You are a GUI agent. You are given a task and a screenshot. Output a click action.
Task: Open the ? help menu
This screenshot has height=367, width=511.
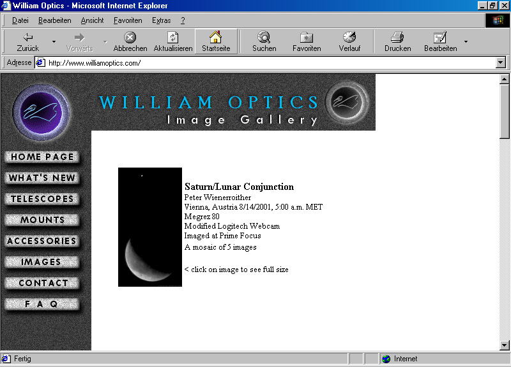pos(183,20)
